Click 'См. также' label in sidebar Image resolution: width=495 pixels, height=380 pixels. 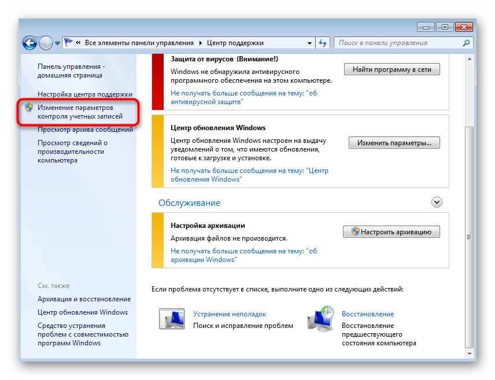coord(54,286)
